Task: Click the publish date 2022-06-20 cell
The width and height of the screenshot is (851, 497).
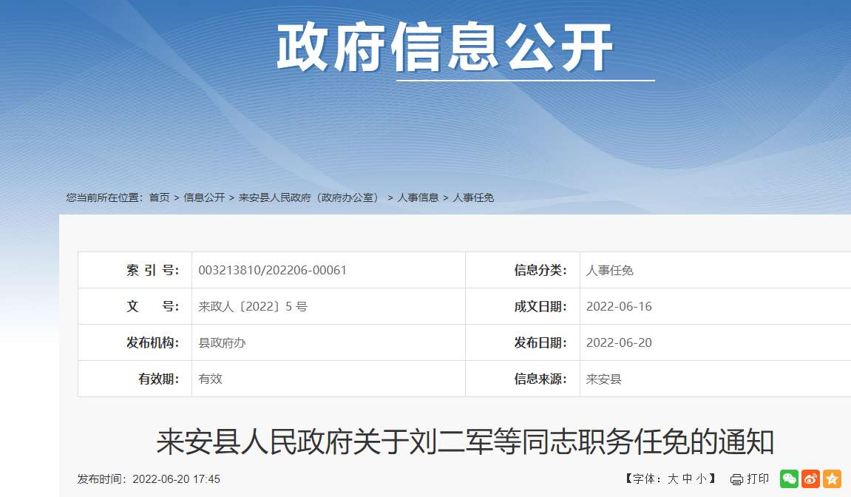Action: (619, 342)
